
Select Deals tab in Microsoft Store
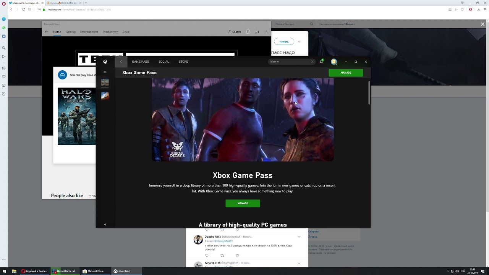pyautogui.click(x=126, y=32)
